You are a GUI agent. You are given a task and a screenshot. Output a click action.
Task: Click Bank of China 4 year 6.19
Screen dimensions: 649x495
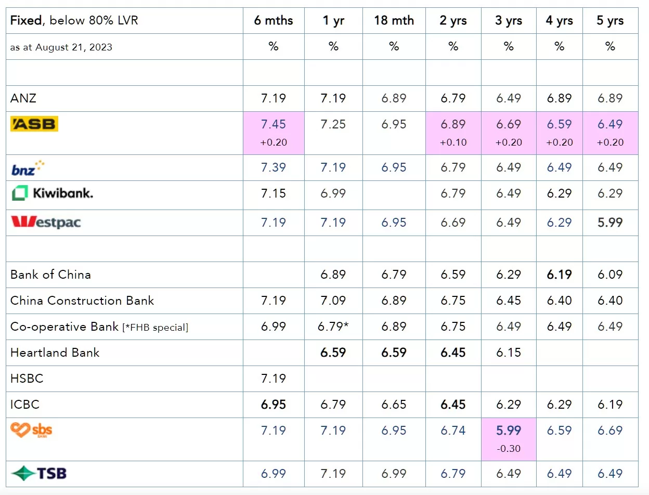click(559, 275)
